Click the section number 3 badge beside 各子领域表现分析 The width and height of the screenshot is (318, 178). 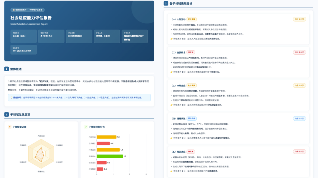pos(166,4)
